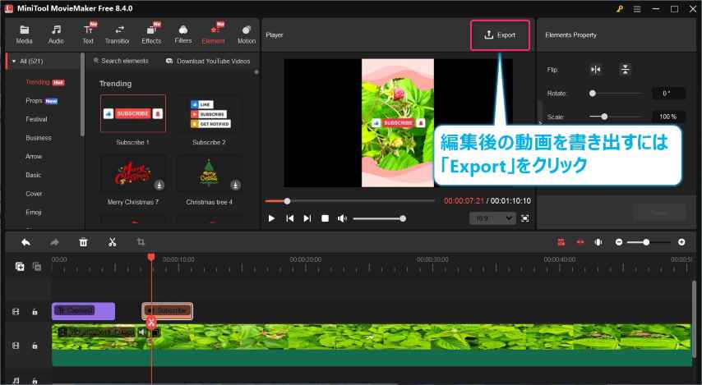Click the crop tool icon

pyautogui.click(x=141, y=242)
